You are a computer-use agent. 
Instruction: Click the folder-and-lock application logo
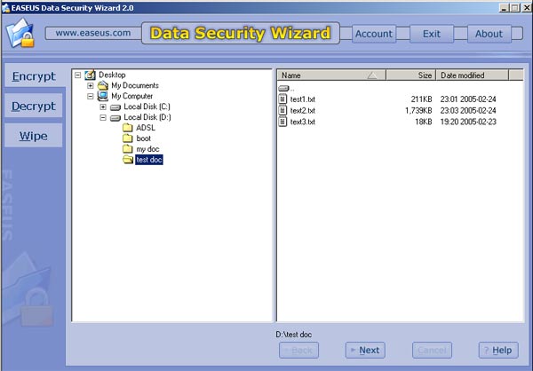point(20,33)
